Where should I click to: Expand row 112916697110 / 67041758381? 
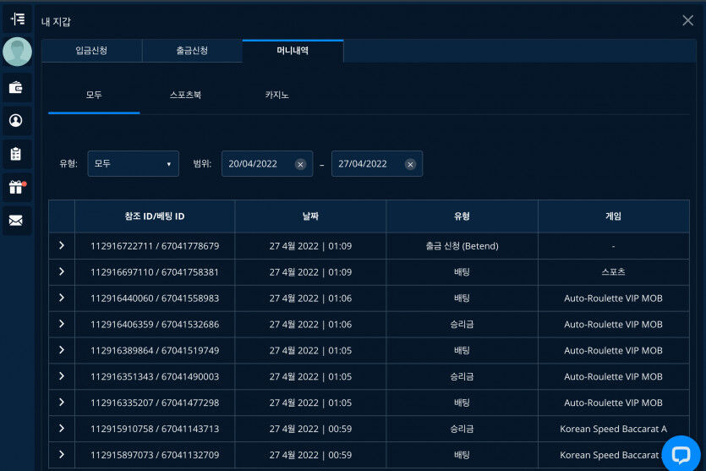(x=62, y=271)
